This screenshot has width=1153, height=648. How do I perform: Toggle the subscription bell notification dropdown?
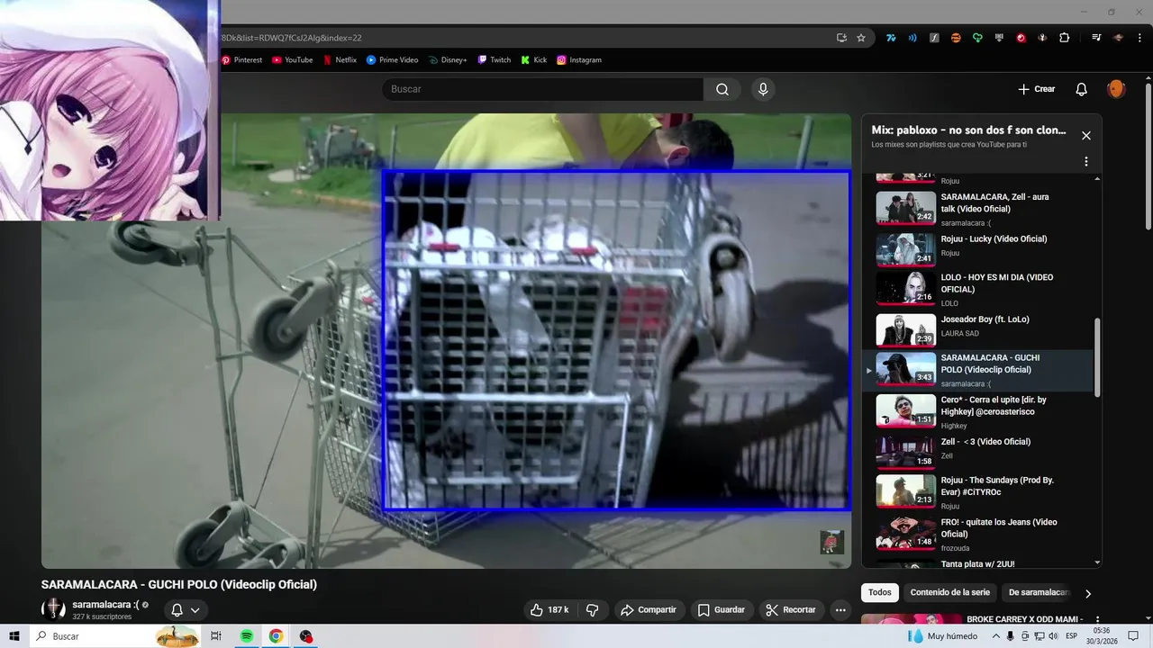coord(185,609)
